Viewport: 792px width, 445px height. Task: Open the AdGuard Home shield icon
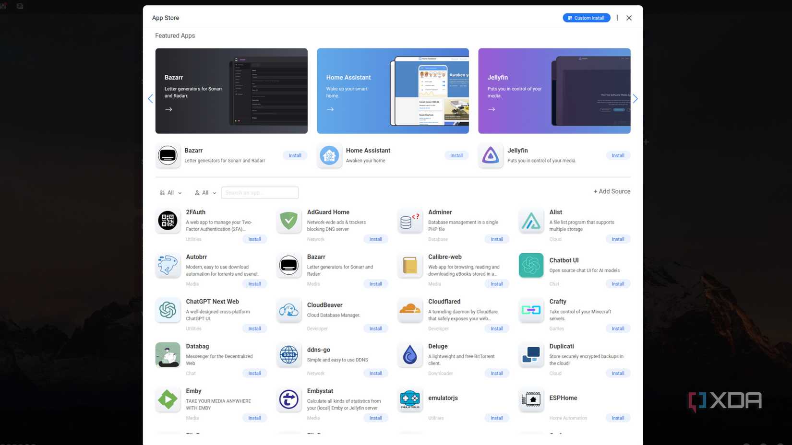point(289,221)
